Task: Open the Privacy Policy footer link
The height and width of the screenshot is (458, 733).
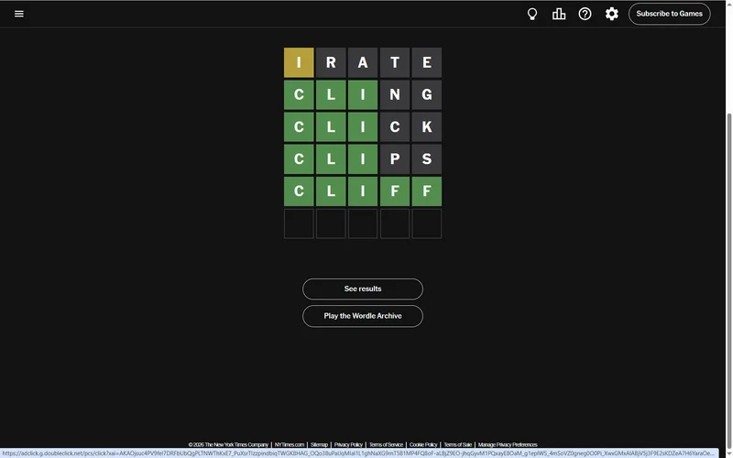Action: pyautogui.click(x=348, y=444)
